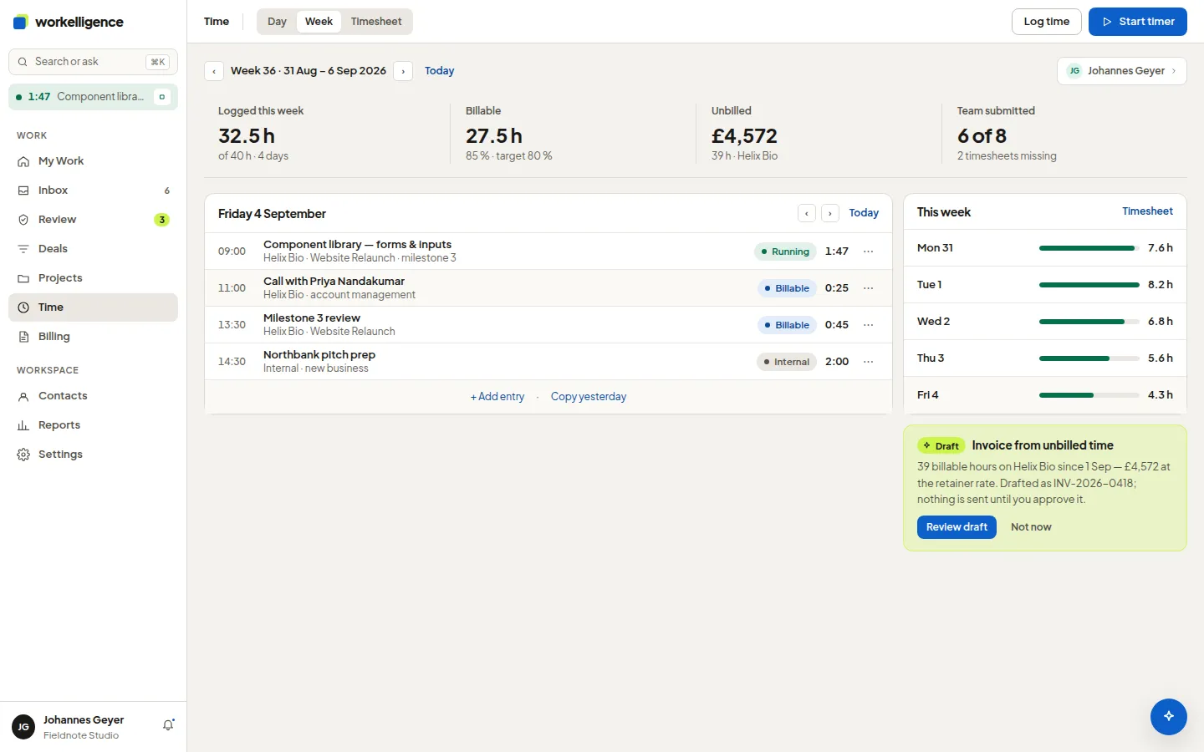1204x752 pixels.
Task: Open Contacts under Workspace
Action: [x=93, y=396]
